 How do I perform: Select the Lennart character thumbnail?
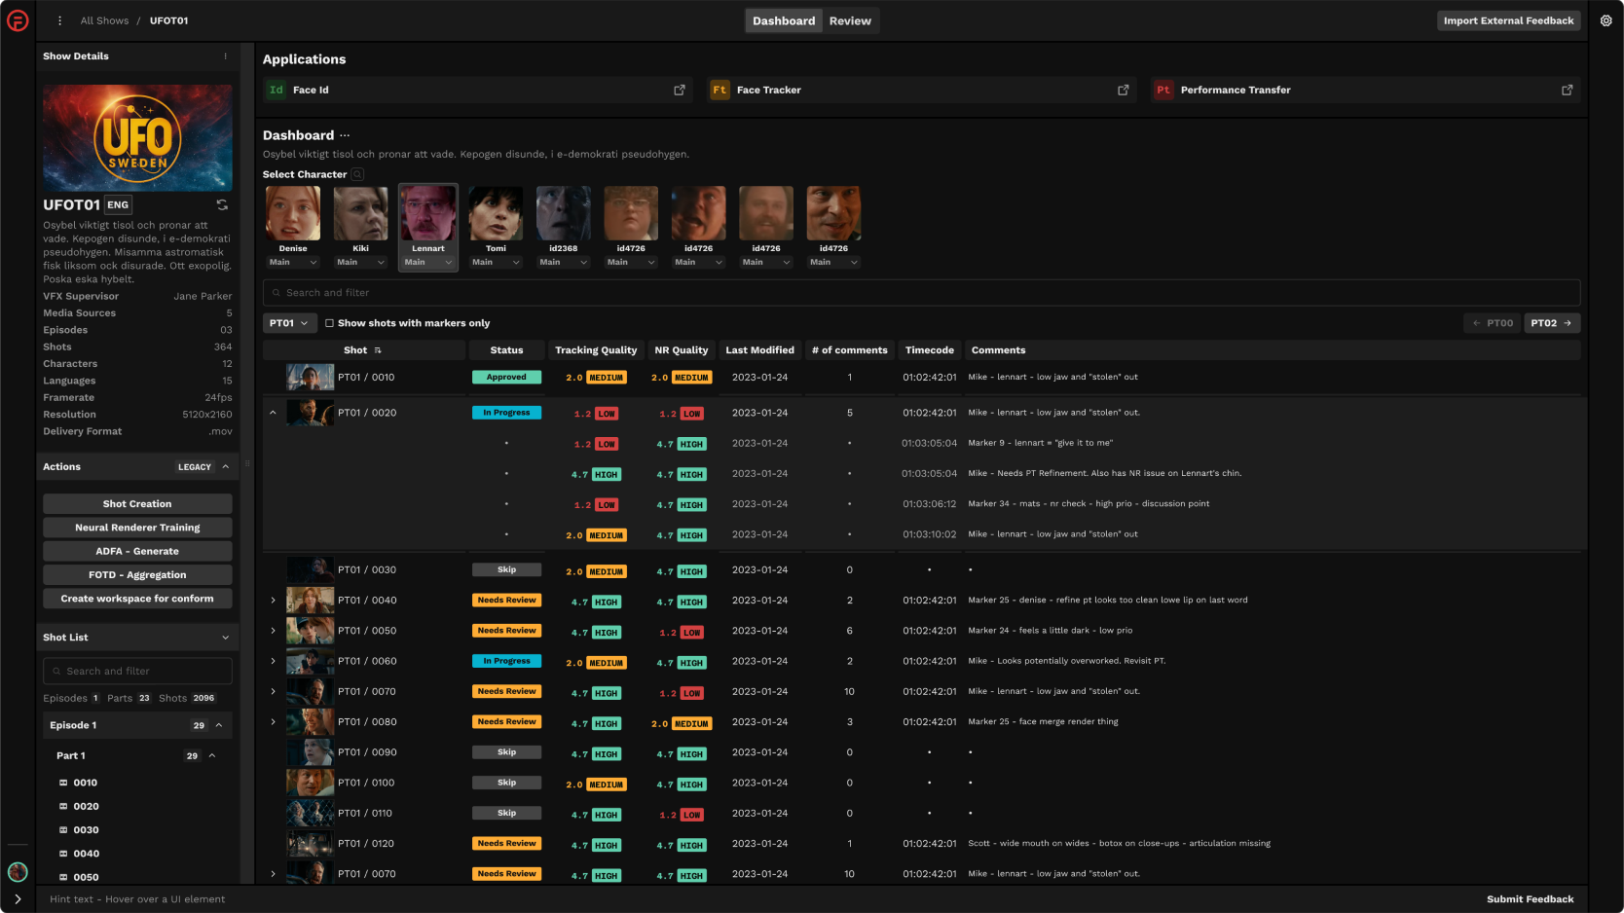coord(427,214)
